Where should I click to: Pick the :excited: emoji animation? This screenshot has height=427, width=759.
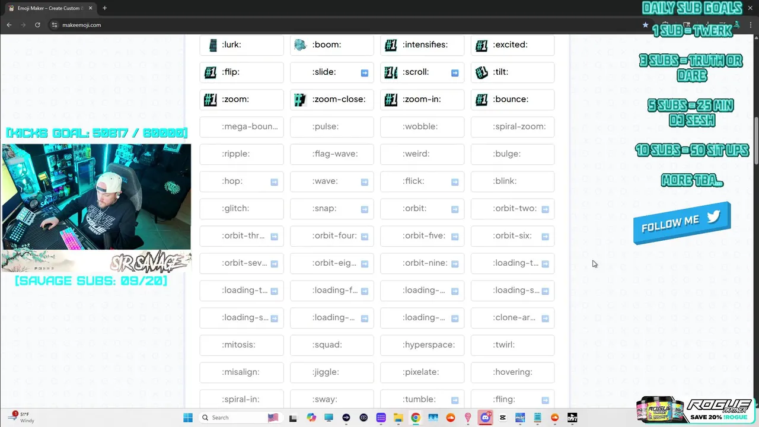pos(512,45)
